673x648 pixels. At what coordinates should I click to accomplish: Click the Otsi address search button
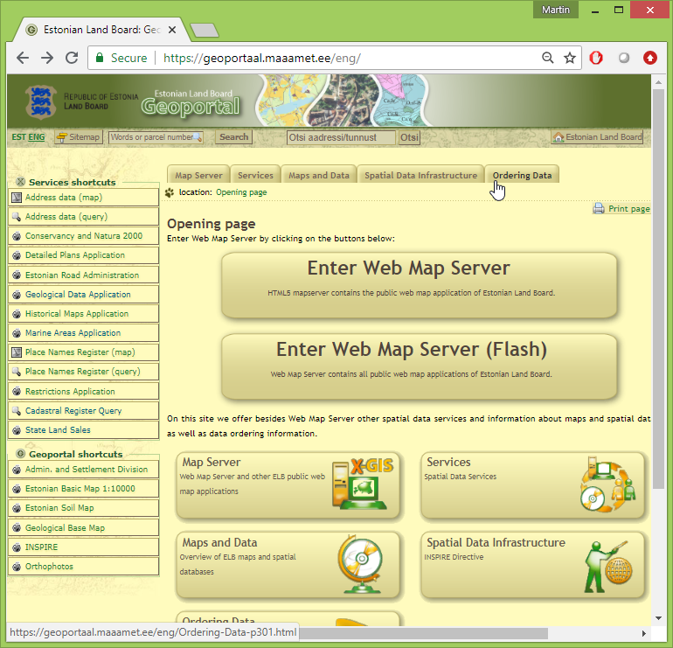[409, 137]
